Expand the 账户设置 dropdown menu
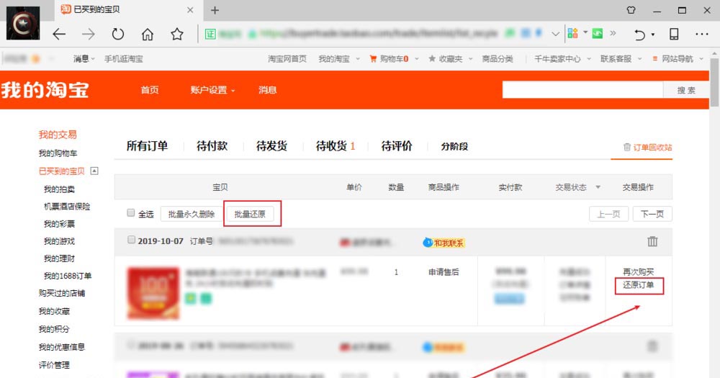720x378 pixels. click(212, 90)
